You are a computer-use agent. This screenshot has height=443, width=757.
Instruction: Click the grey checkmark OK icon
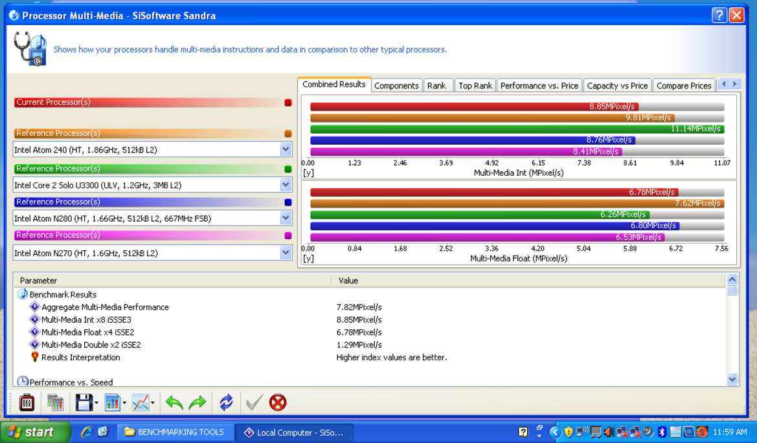[x=254, y=402]
